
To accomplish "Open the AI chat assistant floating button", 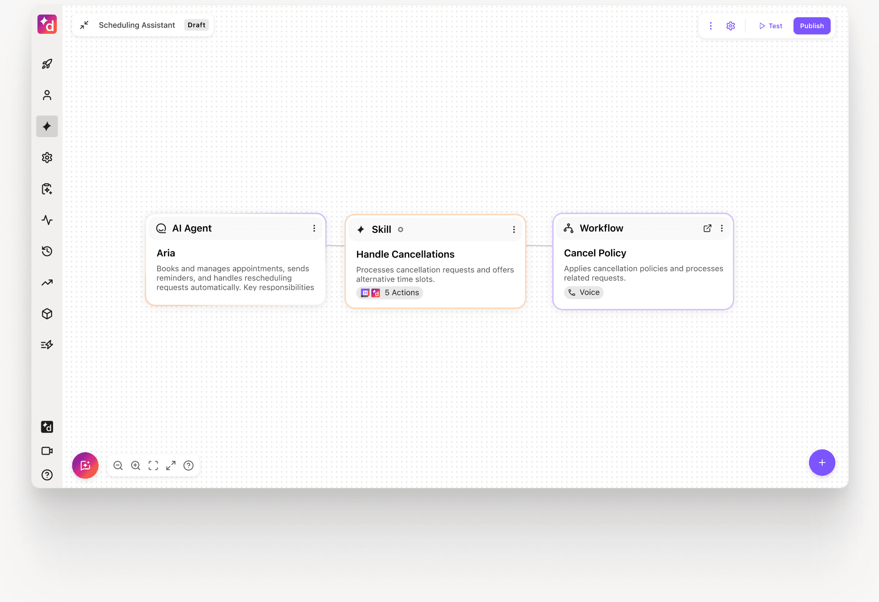I will 85,465.
